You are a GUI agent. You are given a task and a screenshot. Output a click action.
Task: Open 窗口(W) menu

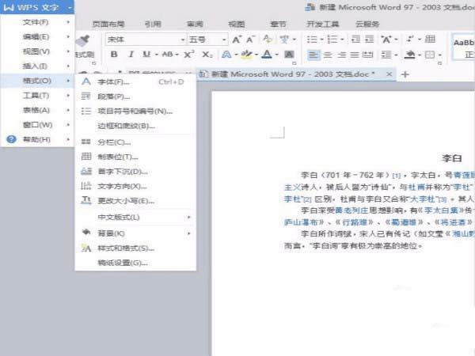point(37,124)
